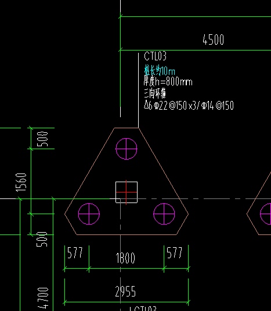Click the 4700 vertical dimension text
This screenshot has width=271, height=311.
click(x=43, y=298)
